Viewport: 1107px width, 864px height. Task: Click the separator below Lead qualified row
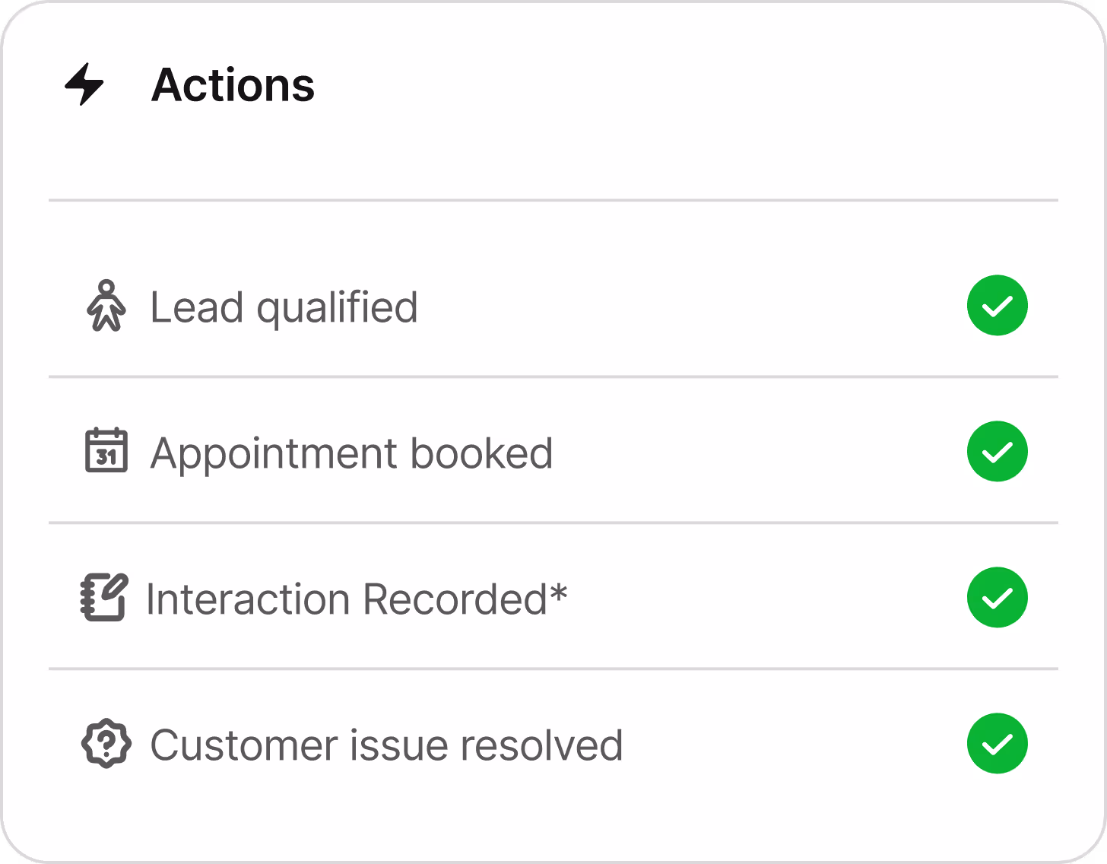(553, 376)
